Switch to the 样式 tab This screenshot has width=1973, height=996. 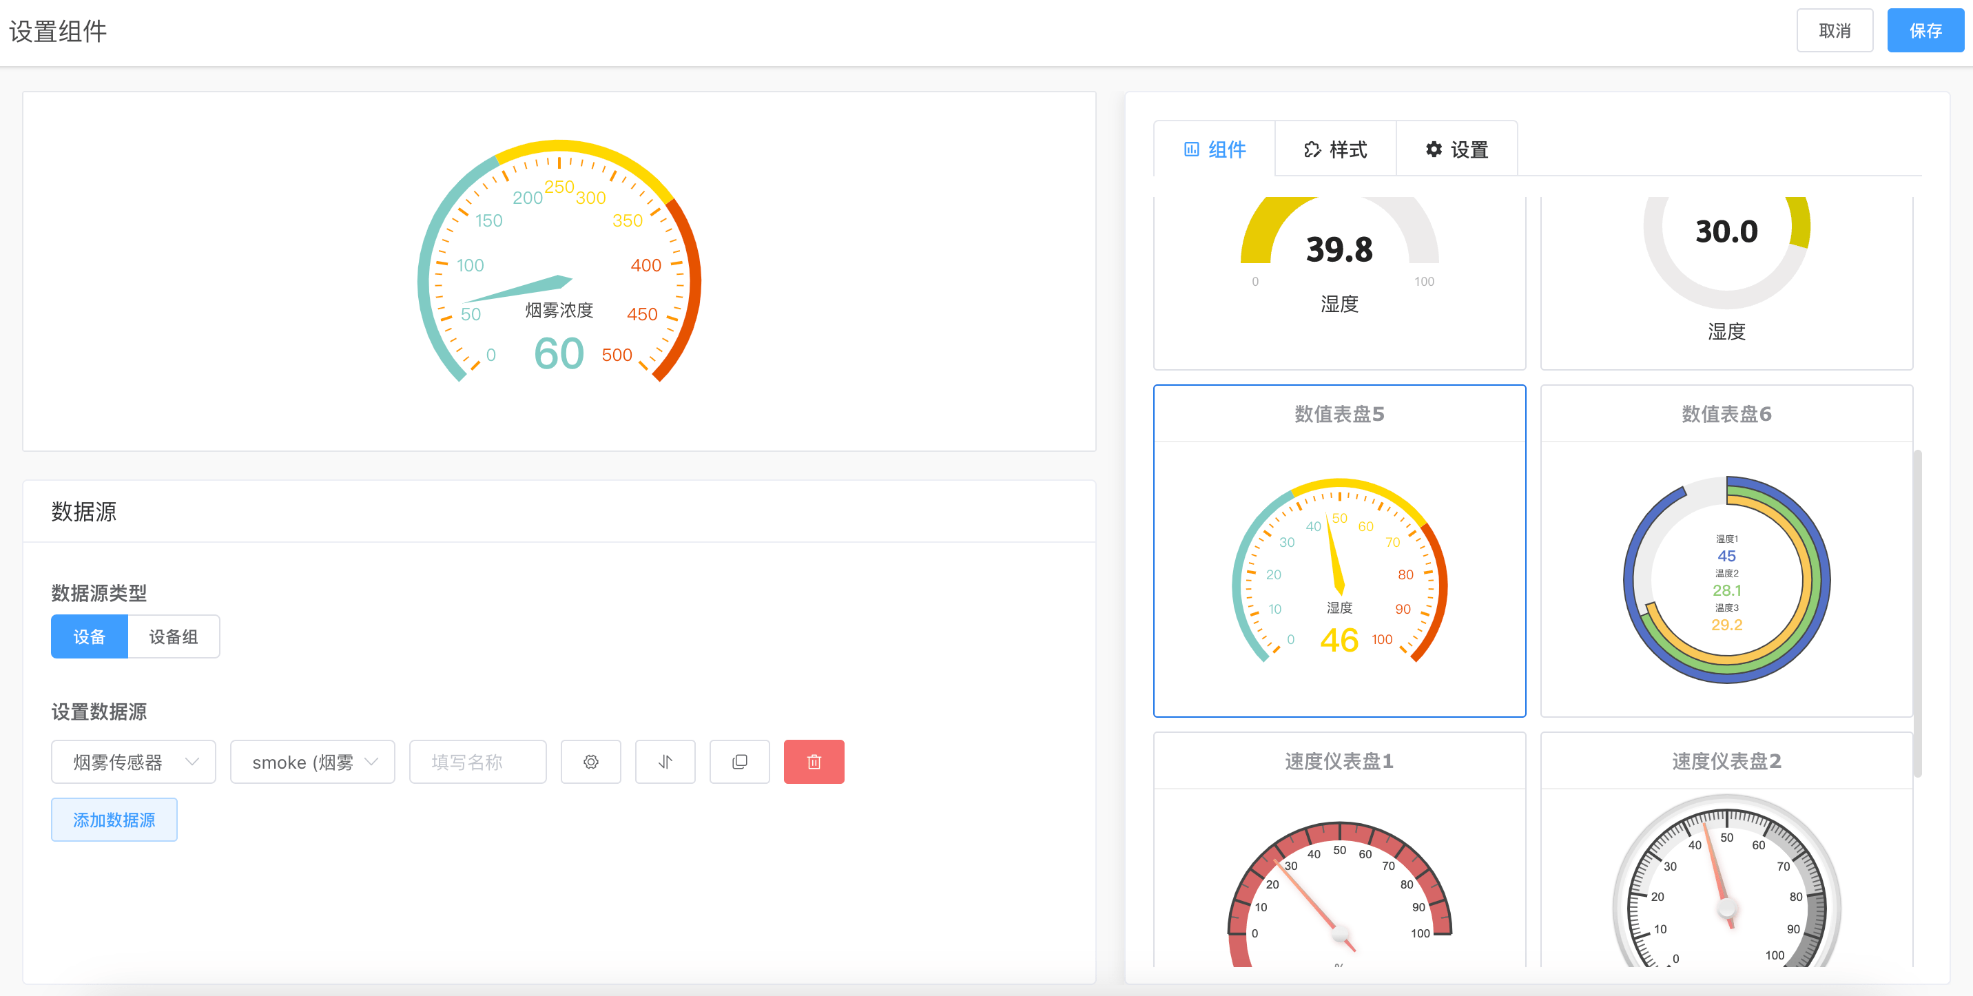coord(1335,149)
